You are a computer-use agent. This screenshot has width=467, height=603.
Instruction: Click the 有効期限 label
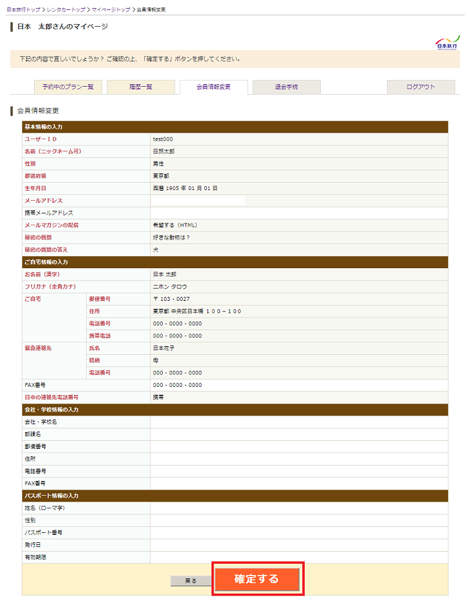click(x=35, y=558)
